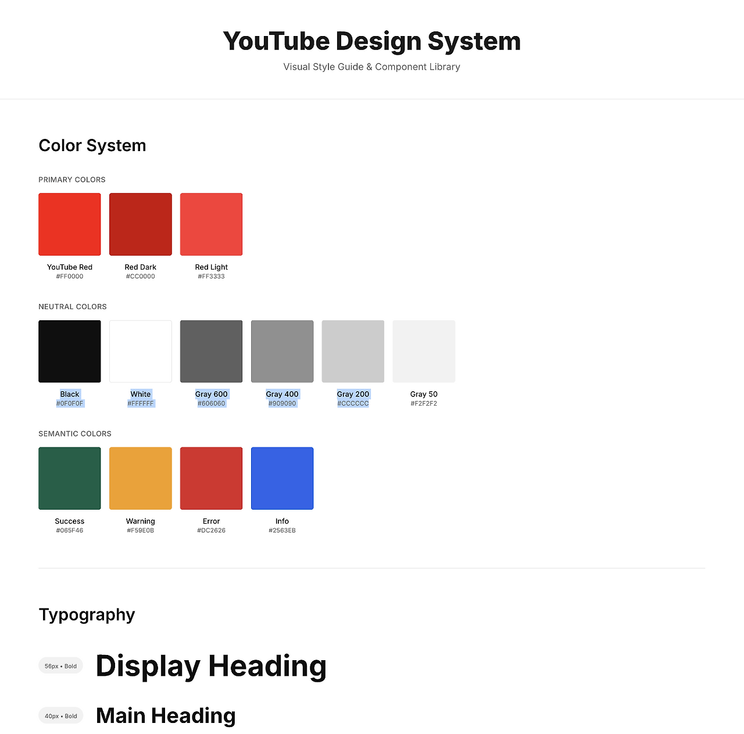Screen dimensions: 744x734
Task: Click the "Info" label text
Action: pyautogui.click(x=282, y=521)
